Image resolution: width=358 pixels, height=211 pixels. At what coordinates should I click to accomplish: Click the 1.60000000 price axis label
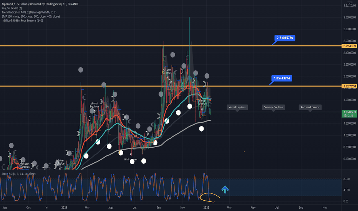click(350, 100)
